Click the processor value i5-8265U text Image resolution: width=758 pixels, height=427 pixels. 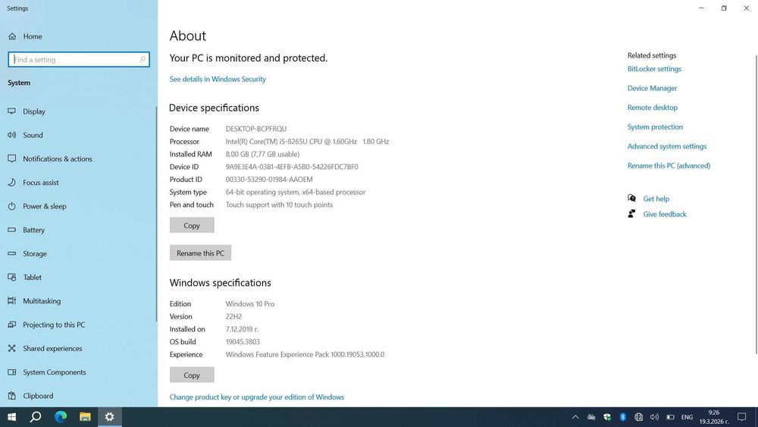coord(308,141)
